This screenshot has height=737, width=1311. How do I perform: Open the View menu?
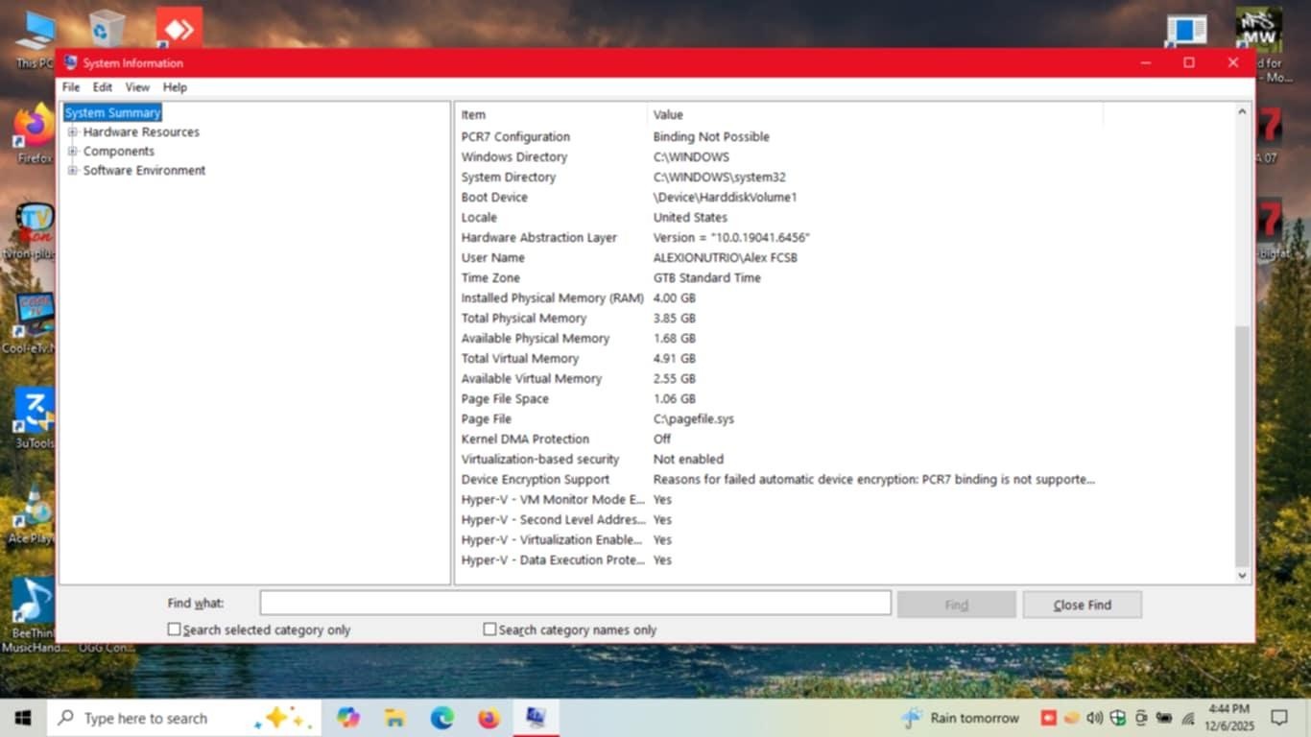137,87
